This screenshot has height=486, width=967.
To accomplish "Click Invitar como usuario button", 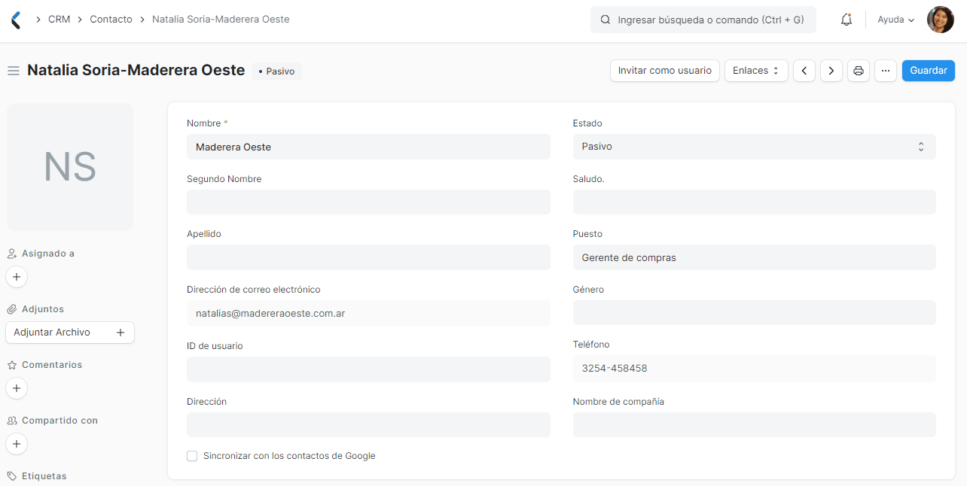I will [x=664, y=71].
